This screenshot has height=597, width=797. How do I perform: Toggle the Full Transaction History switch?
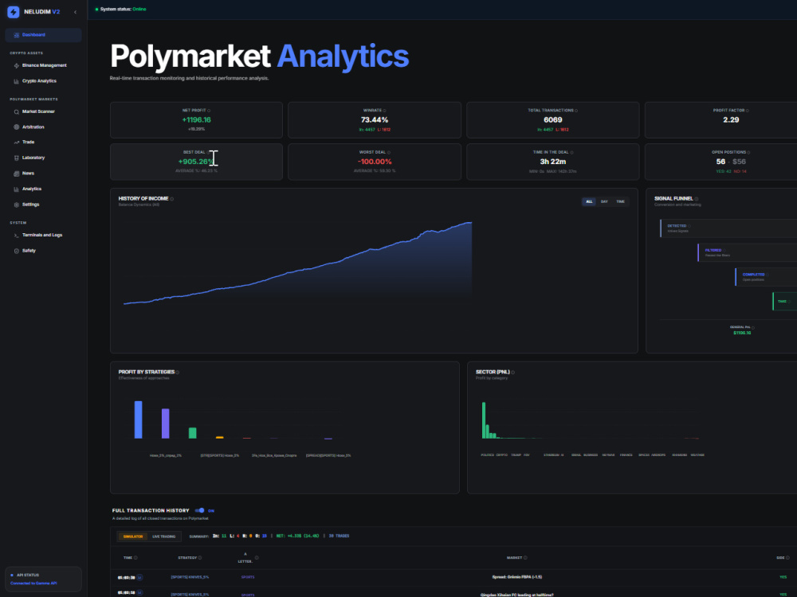[200, 511]
